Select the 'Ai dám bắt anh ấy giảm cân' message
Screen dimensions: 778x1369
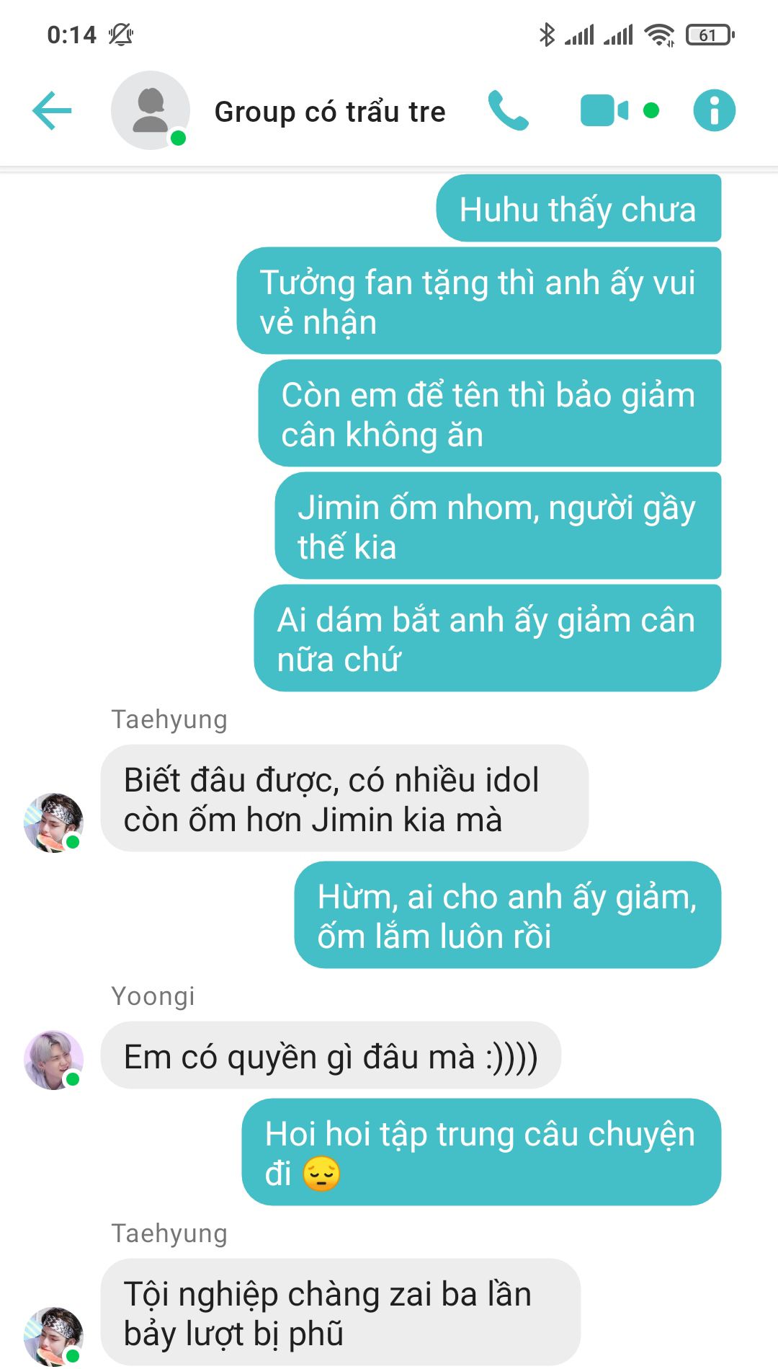click(488, 638)
